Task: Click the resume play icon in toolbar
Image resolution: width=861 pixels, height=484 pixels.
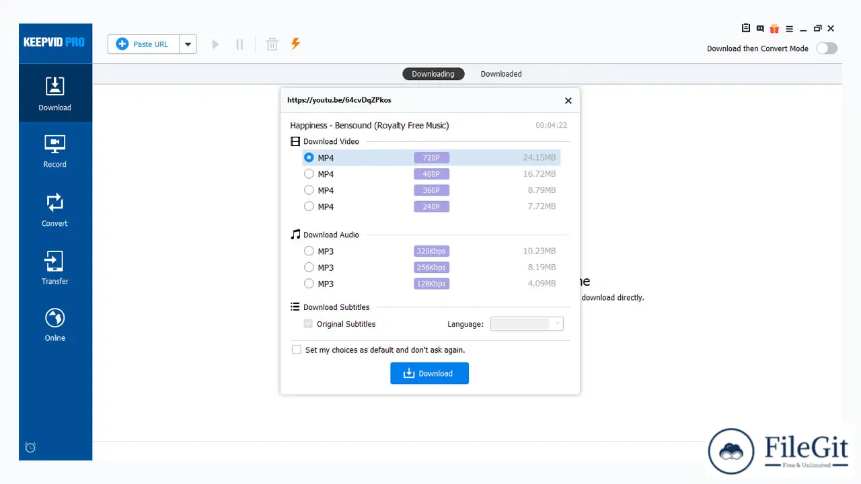Action: point(215,44)
